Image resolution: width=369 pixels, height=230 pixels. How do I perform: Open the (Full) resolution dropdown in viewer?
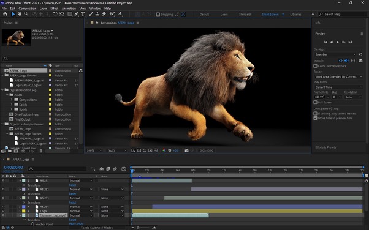[117, 150]
